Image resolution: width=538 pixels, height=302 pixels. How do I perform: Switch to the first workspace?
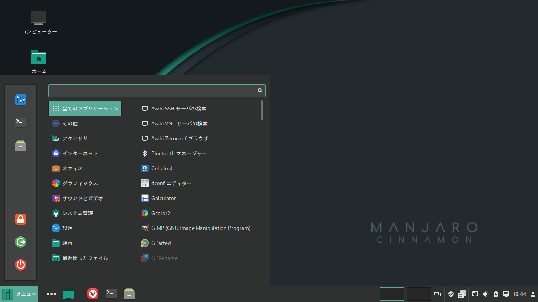pos(392,294)
